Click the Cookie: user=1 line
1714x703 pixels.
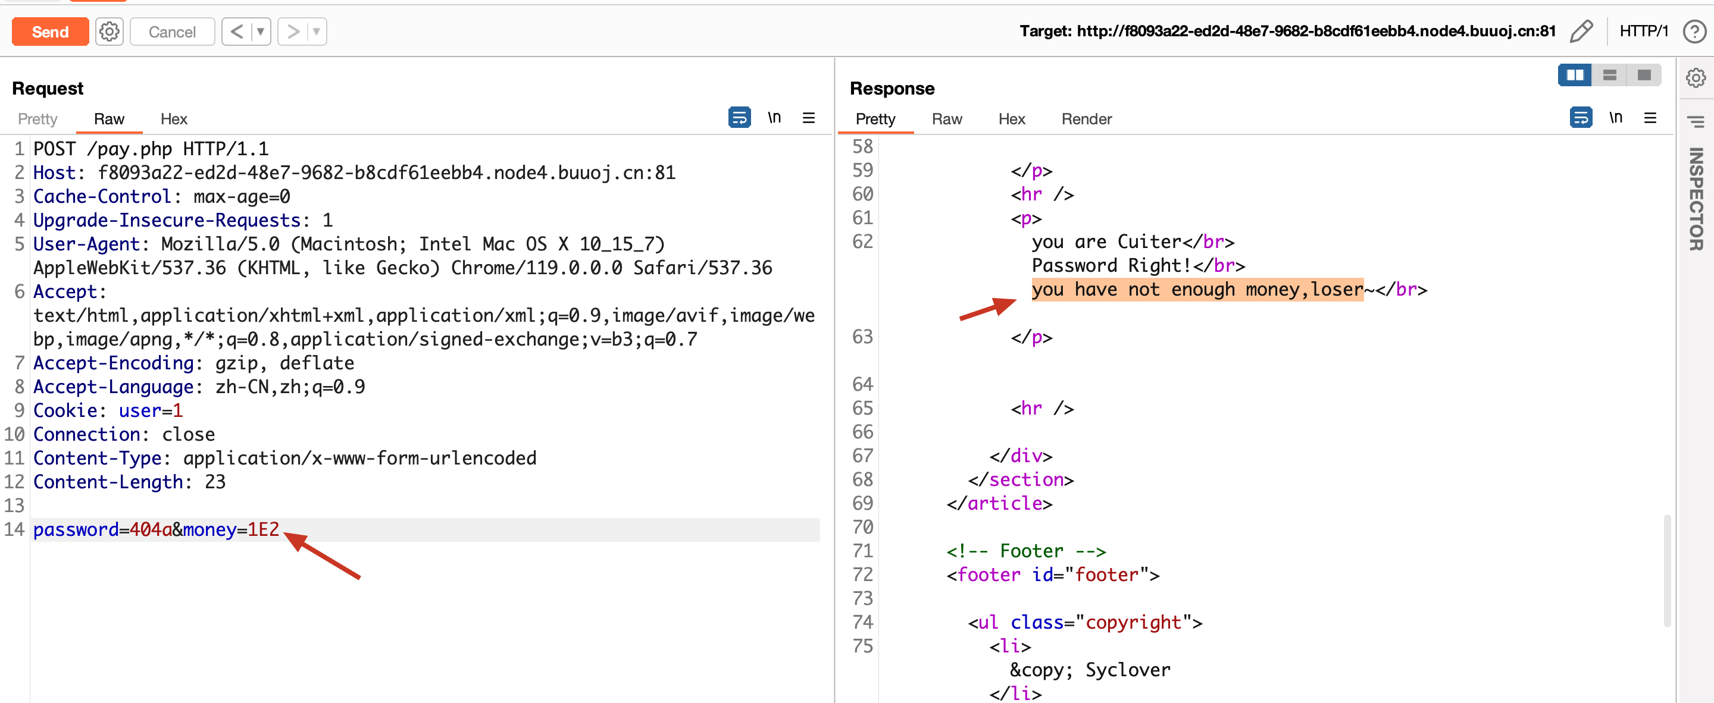coord(108,411)
